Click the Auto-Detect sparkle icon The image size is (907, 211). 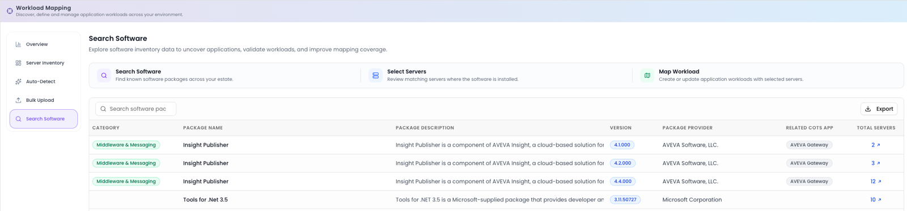(x=18, y=81)
